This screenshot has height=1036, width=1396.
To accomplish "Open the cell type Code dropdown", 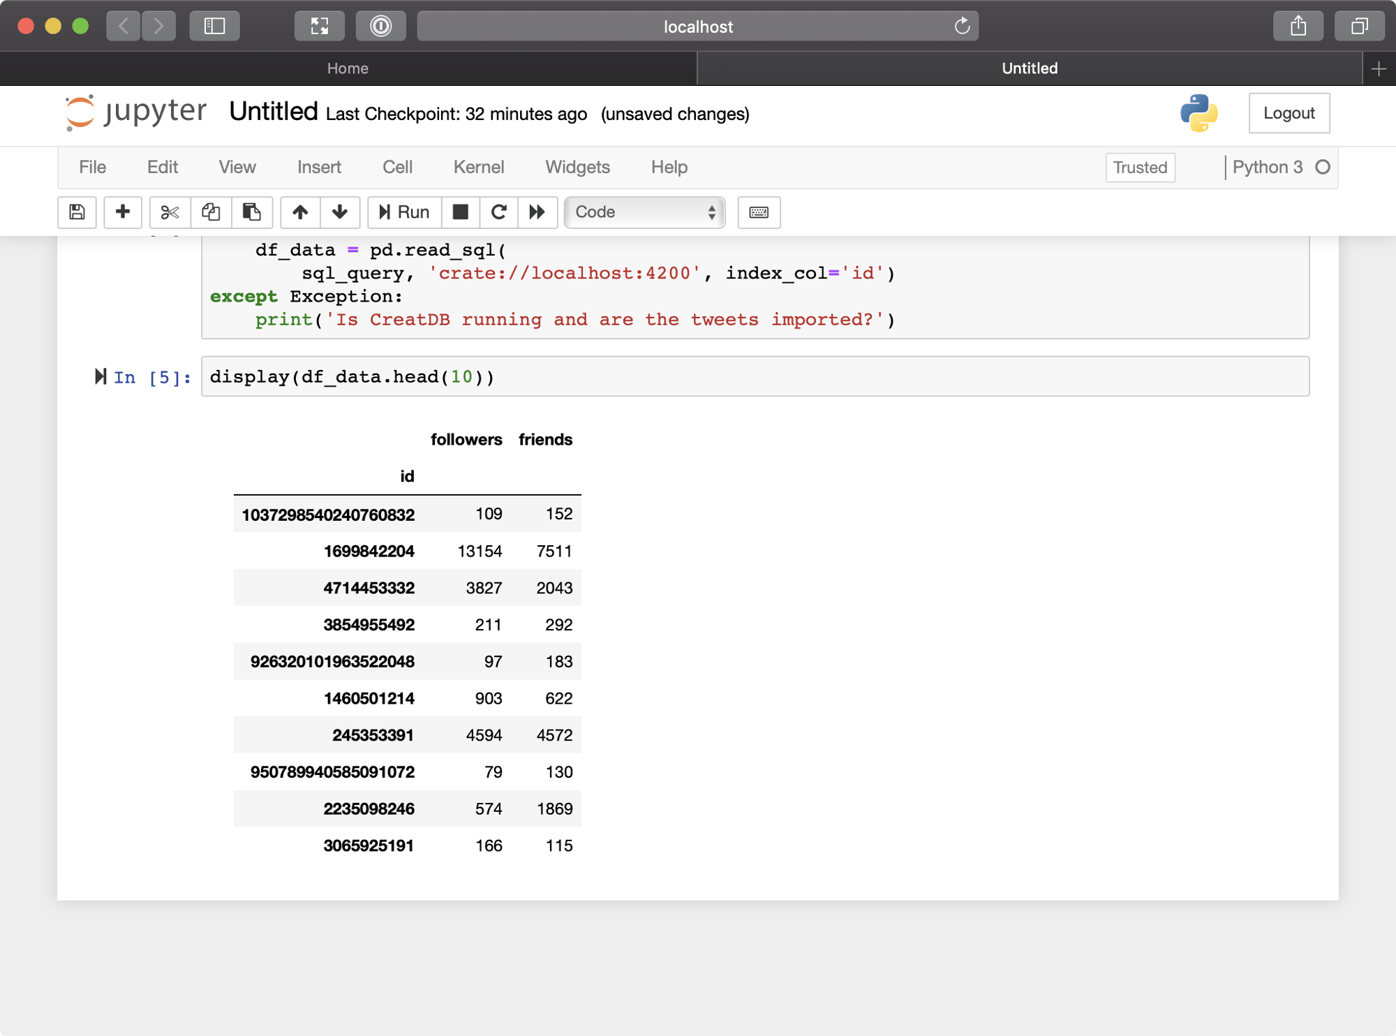I will point(644,212).
